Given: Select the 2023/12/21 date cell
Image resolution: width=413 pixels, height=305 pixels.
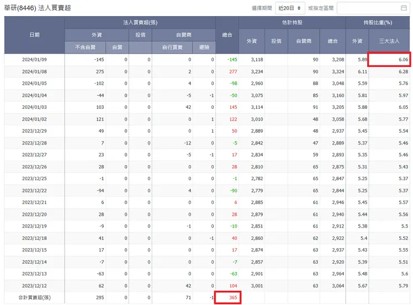Looking at the screenshot, I should tap(35, 202).
